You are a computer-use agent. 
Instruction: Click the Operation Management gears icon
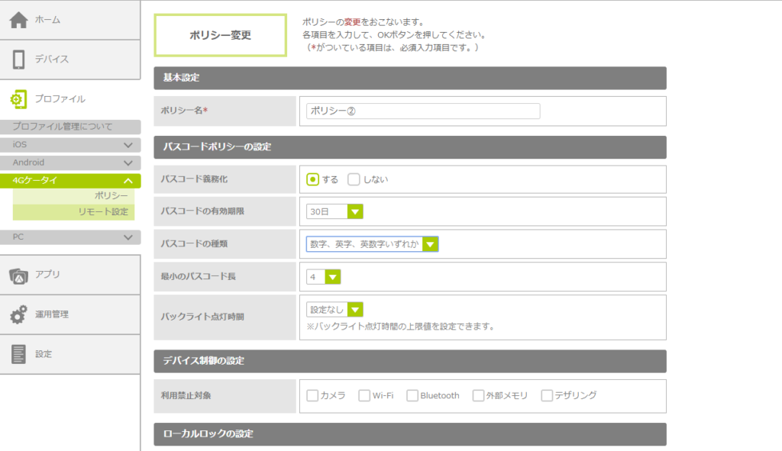(19, 314)
